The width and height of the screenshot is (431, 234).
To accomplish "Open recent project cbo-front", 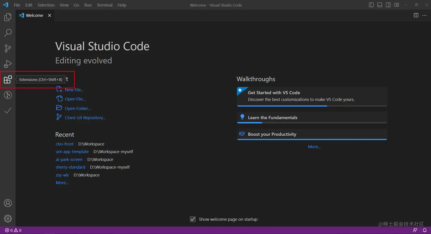I will 65,144.
